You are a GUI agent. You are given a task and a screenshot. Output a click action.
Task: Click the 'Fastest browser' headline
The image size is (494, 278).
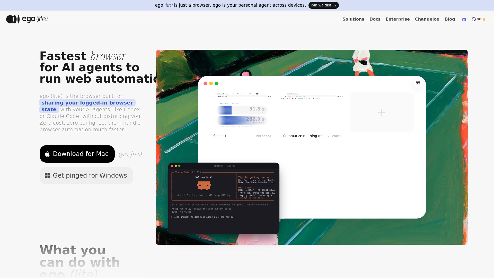pyautogui.click(x=83, y=56)
